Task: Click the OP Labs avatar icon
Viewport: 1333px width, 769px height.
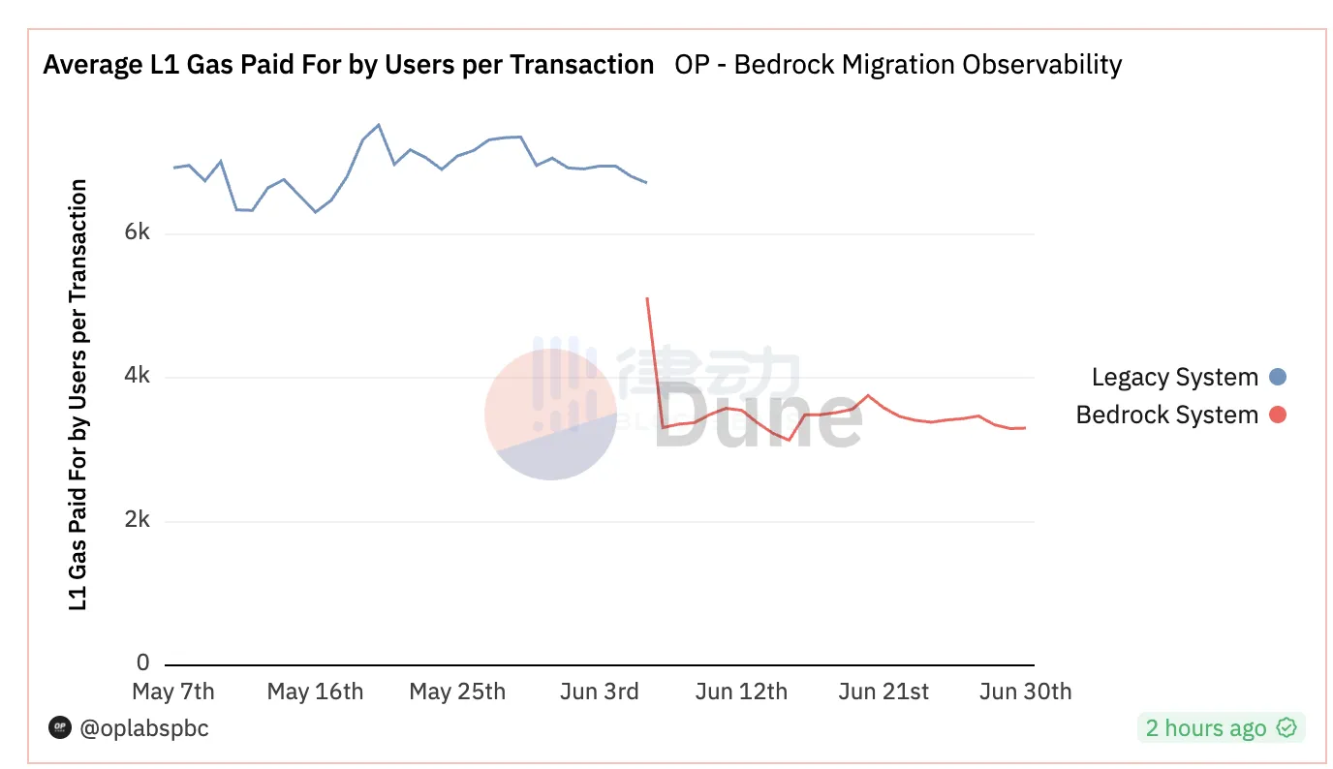Action: (x=61, y=727)
